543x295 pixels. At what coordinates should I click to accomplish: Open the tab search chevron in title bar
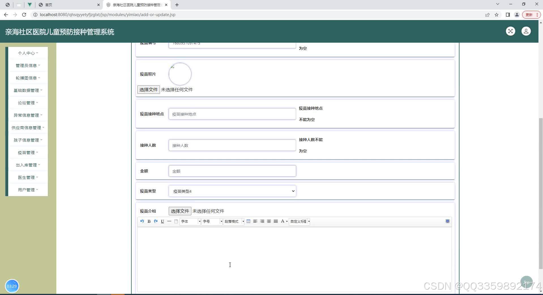tap(498, 4)
